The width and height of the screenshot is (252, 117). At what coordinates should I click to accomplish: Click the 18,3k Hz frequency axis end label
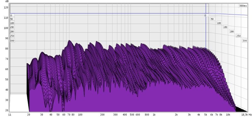tap(246, 114)
